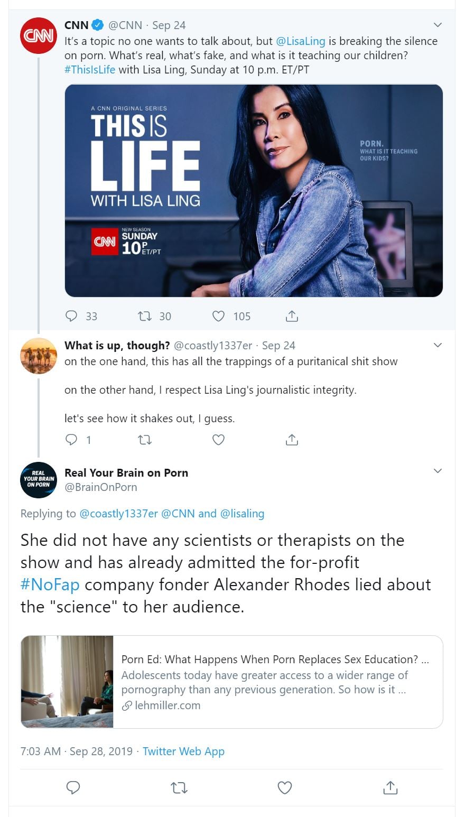Open more menu on BrainOnPorn tweet
The width and height of the screenshot is (465, 817).
click(x=438, y=470)
